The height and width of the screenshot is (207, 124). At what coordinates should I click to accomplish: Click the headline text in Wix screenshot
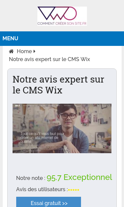[x=42, y=138]
